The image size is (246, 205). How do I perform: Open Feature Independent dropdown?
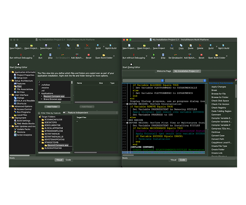tap(90, 113)
